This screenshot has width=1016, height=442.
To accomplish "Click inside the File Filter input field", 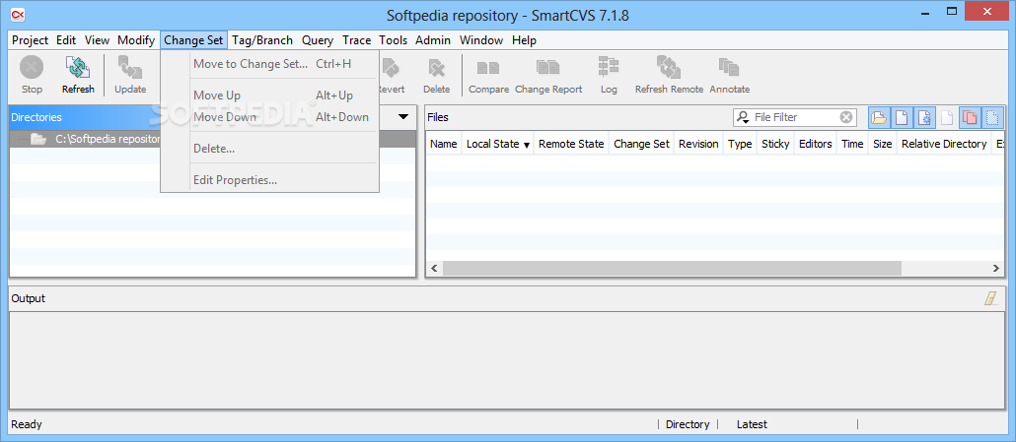I will pyautogui.click(x=795, y=117).
